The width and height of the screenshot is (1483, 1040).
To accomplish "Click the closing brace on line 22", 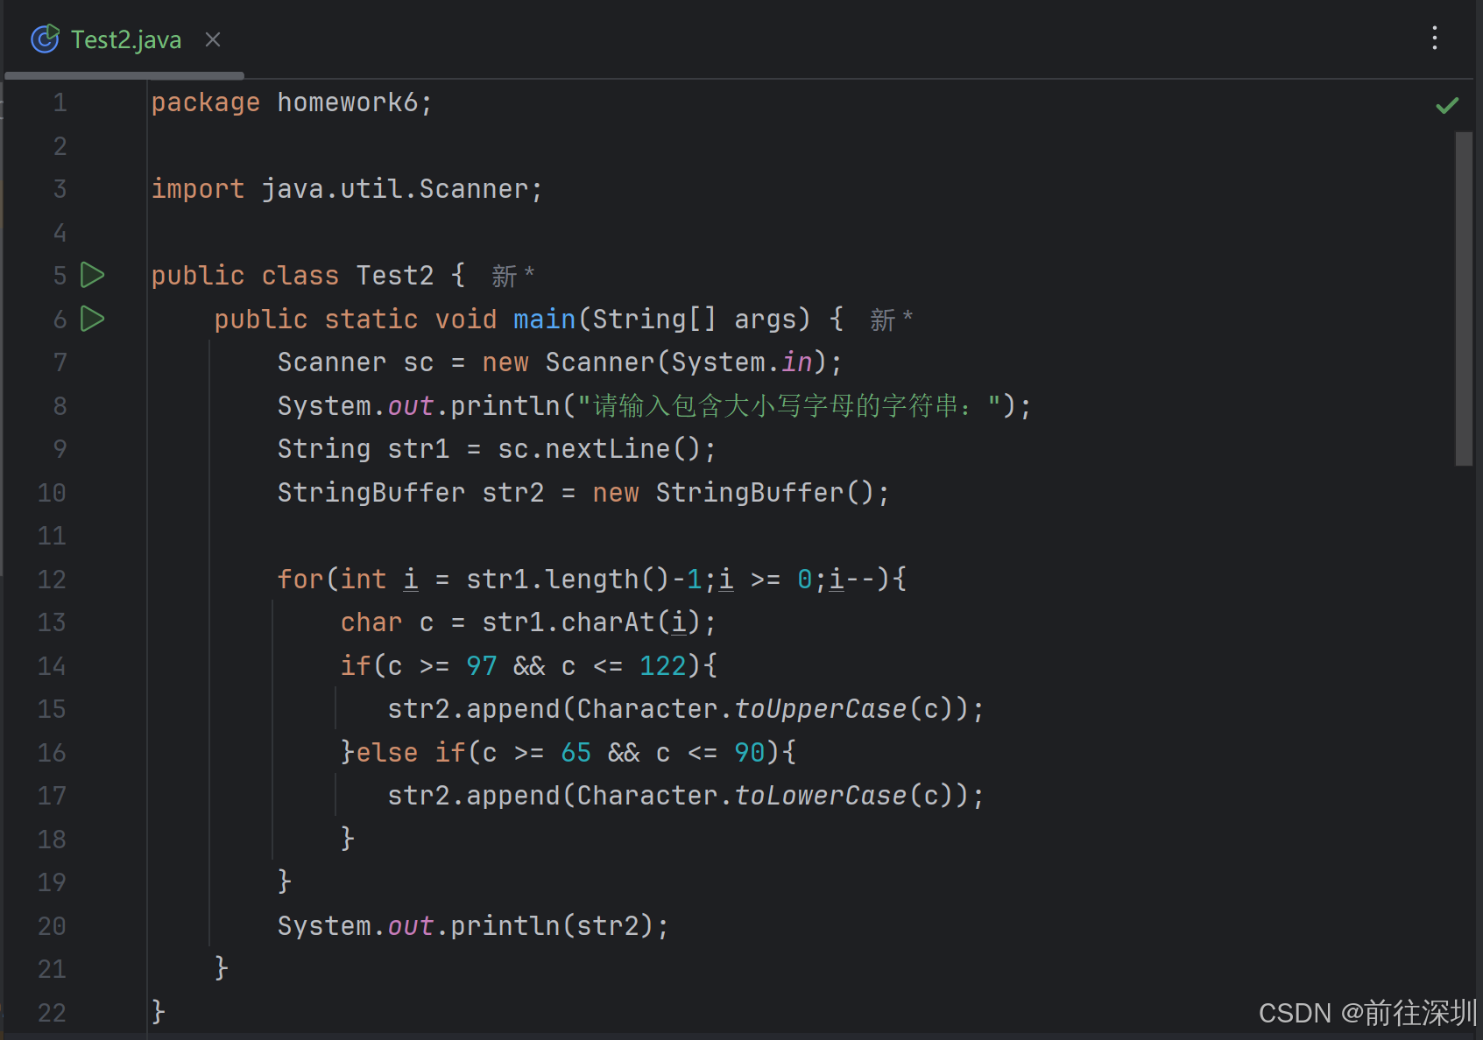I will 158,1012.
